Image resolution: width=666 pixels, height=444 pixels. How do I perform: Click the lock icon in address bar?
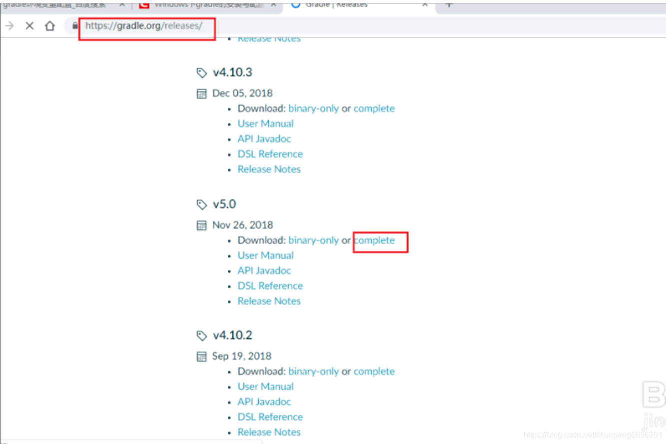coord(75,25)
